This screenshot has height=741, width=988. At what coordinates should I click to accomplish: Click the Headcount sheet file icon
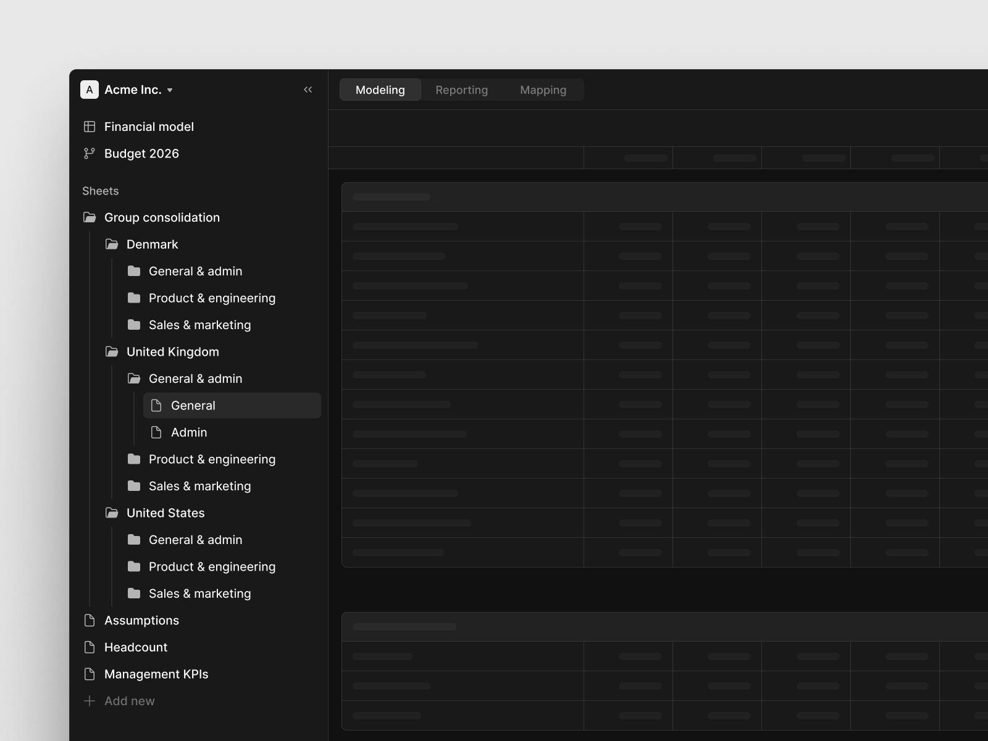click(x=90, y=647)
